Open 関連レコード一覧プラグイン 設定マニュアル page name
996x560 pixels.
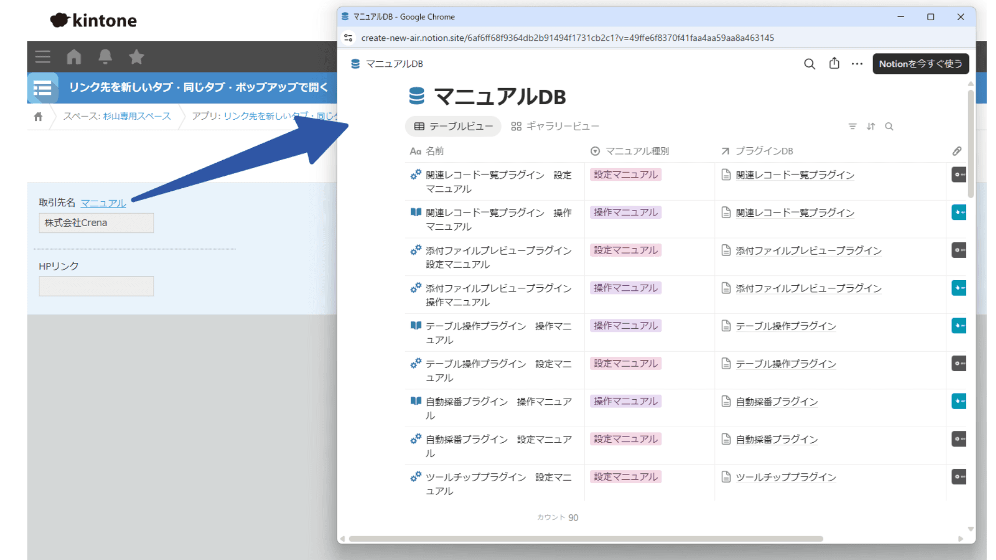pyautogui.click(x=499, y=182)
